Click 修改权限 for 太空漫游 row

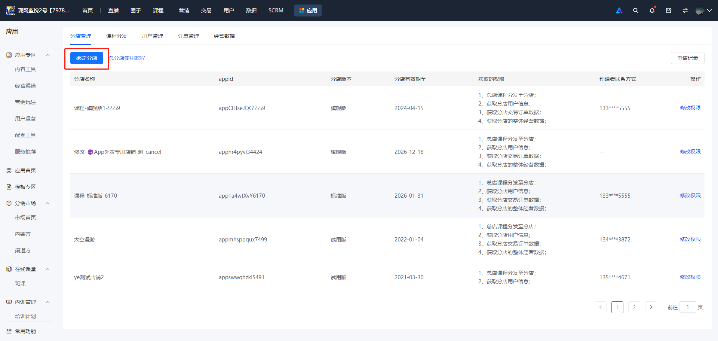[x=690, y=239]
